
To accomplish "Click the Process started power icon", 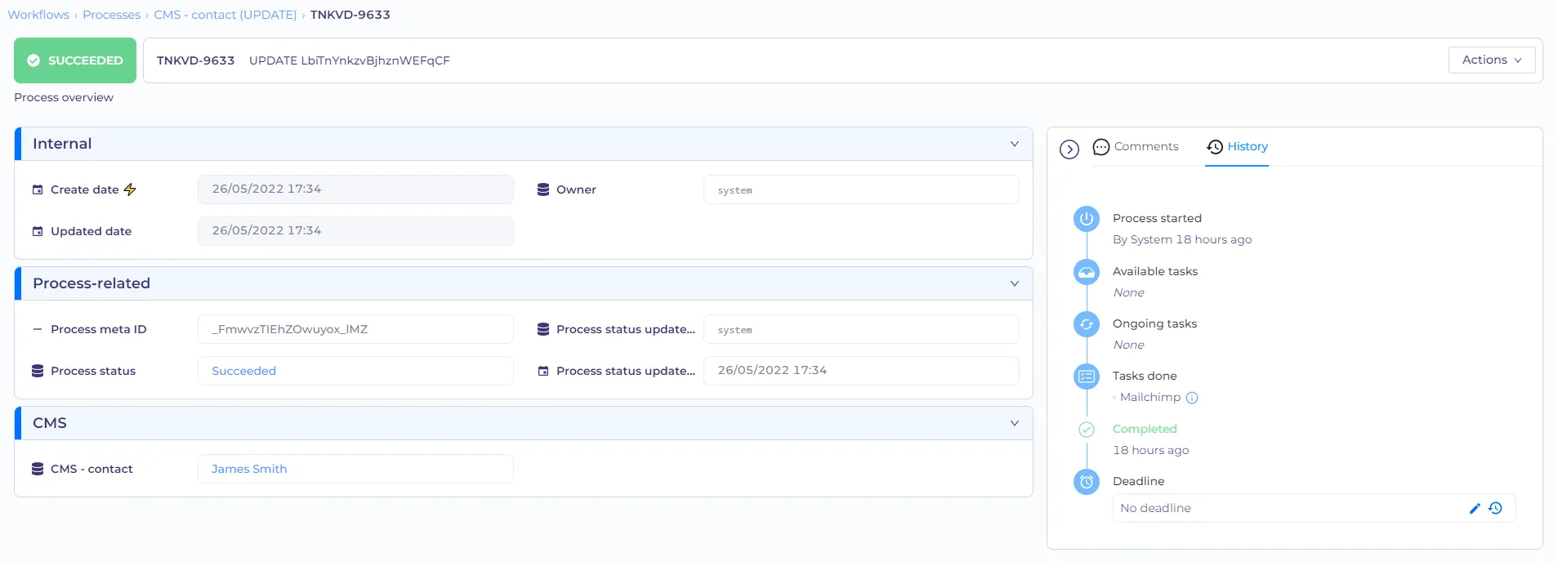I will pyautogui.click(x=1087, y=219).
